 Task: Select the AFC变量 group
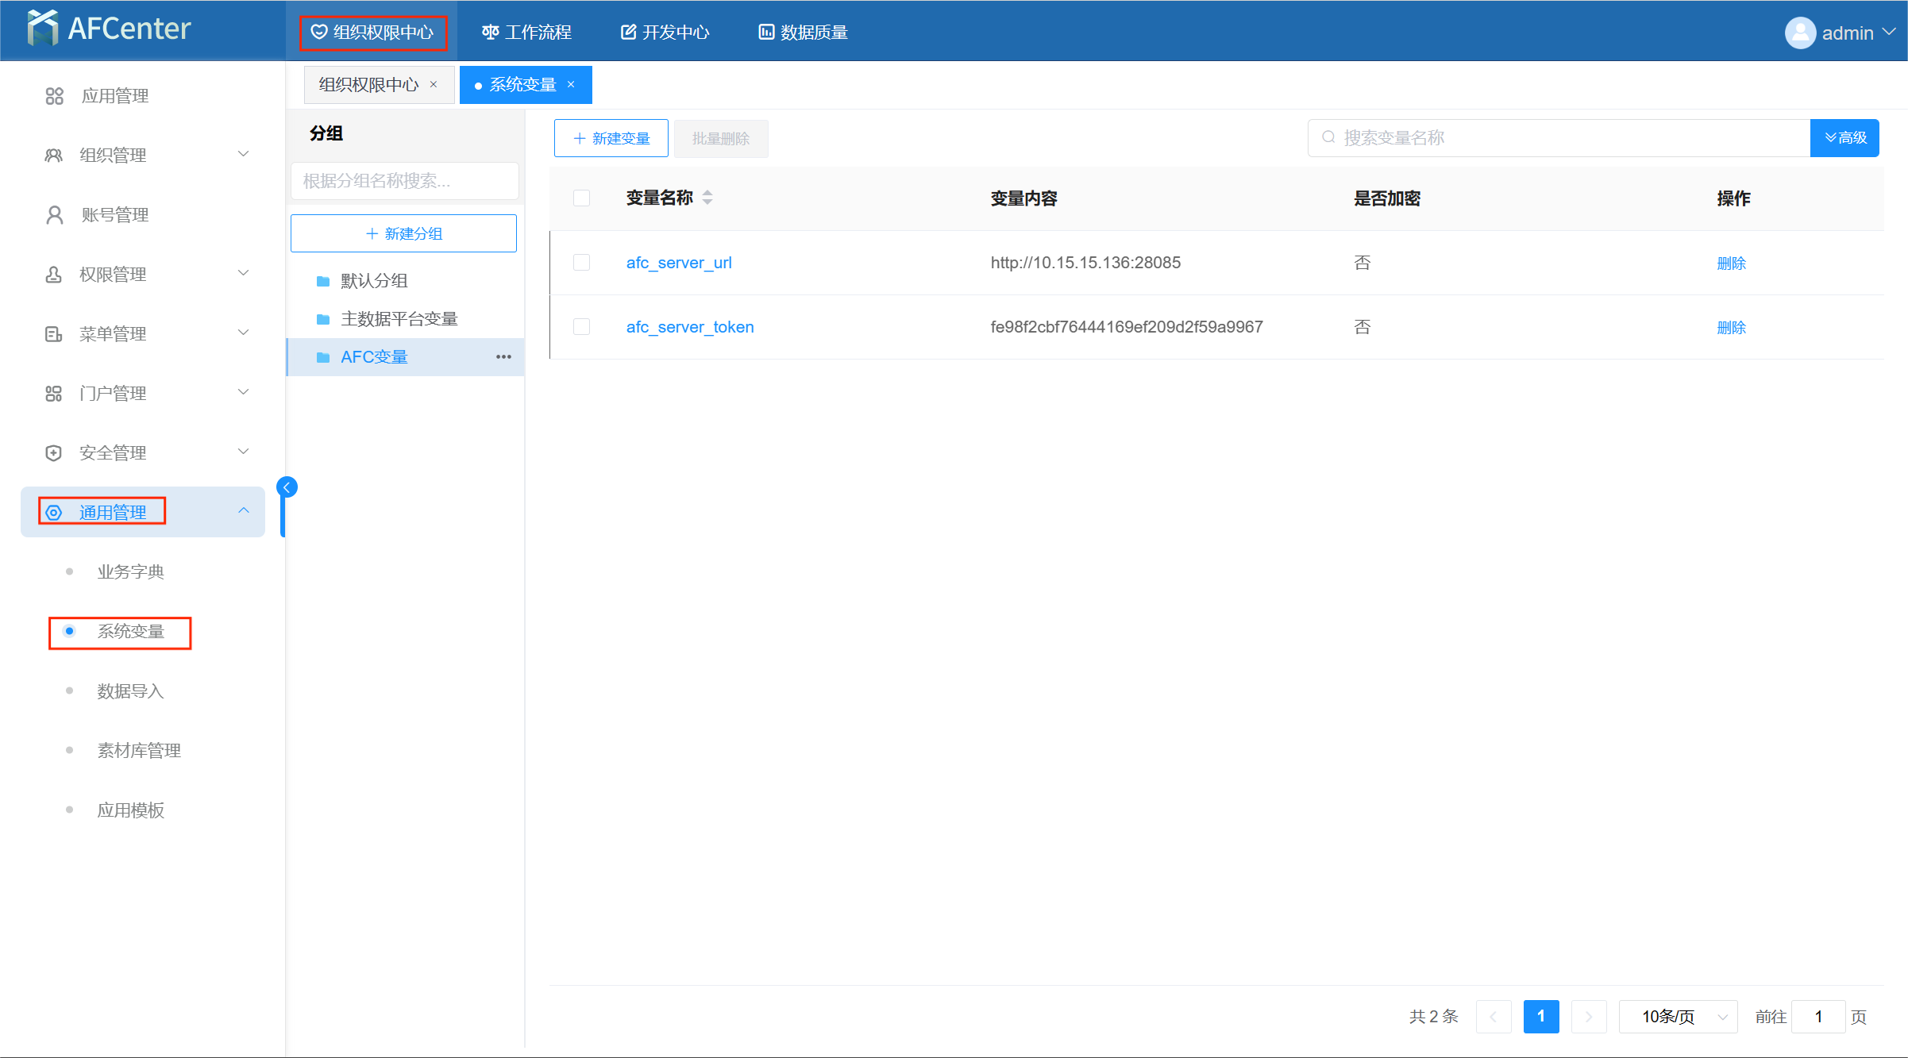point(405,357)
